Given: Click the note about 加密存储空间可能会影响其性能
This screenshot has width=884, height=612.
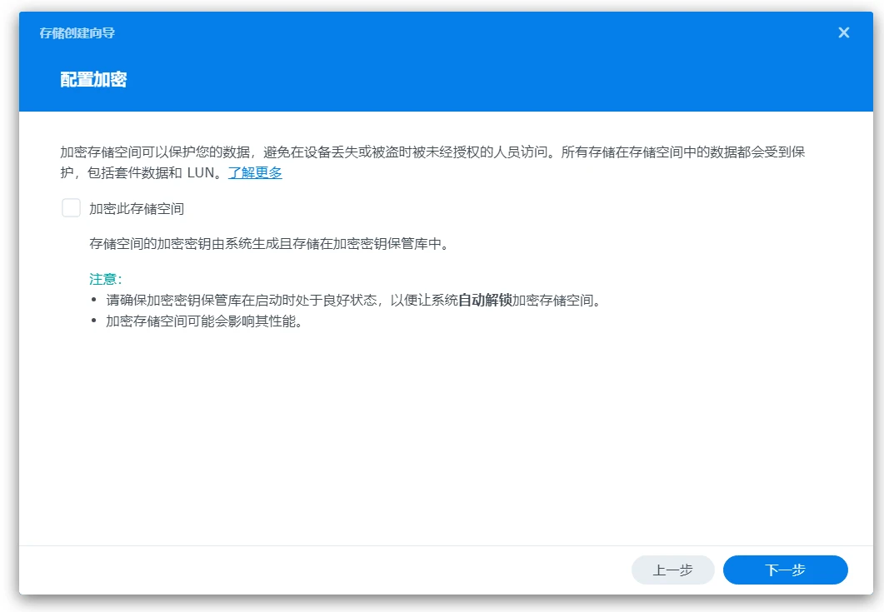Looking at the screenshot, I should (x=203, y=321).
